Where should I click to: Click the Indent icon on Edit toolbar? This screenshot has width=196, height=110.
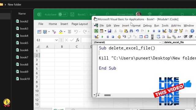point(185,37)
